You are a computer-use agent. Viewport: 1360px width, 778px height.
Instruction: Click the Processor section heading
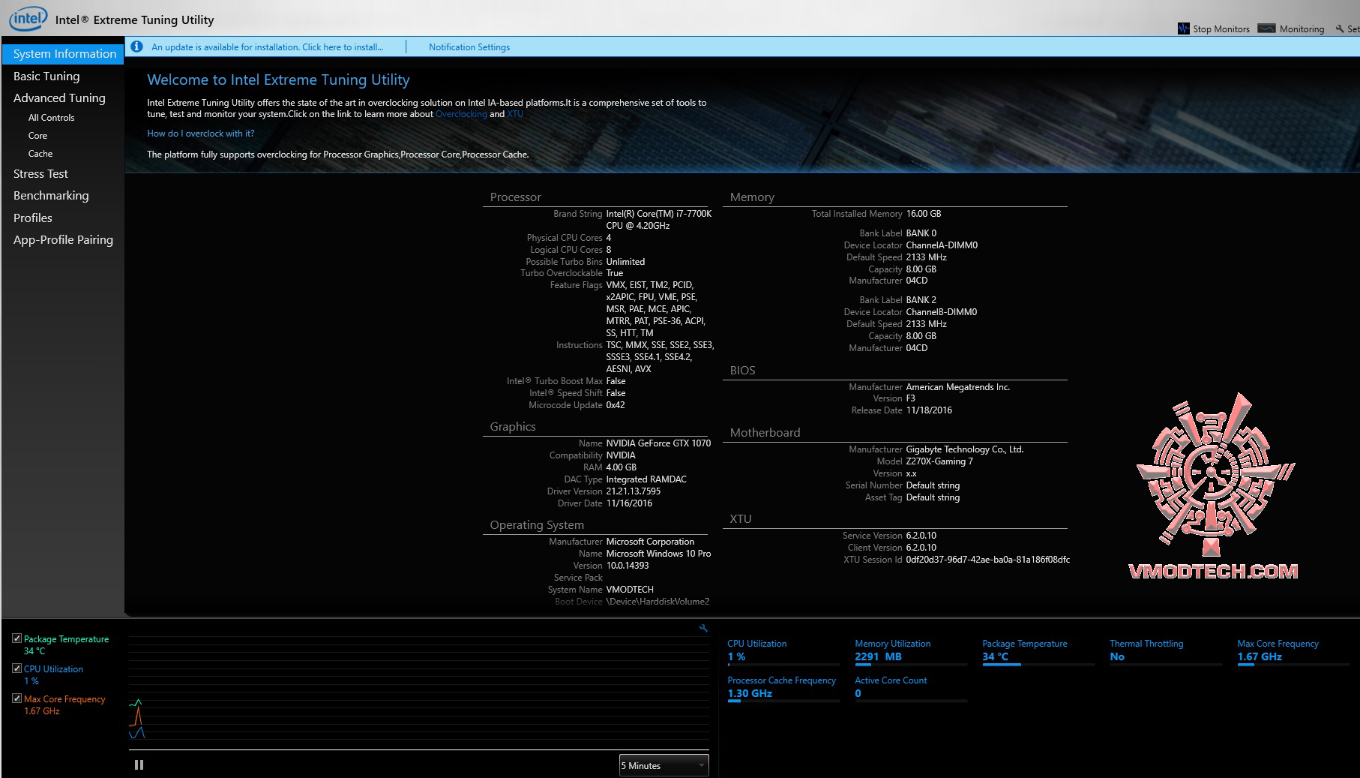[x=515, y=197]
